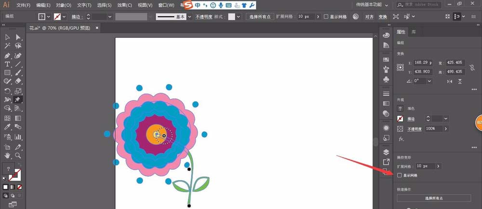Open the 对象(O) menu

64,5
